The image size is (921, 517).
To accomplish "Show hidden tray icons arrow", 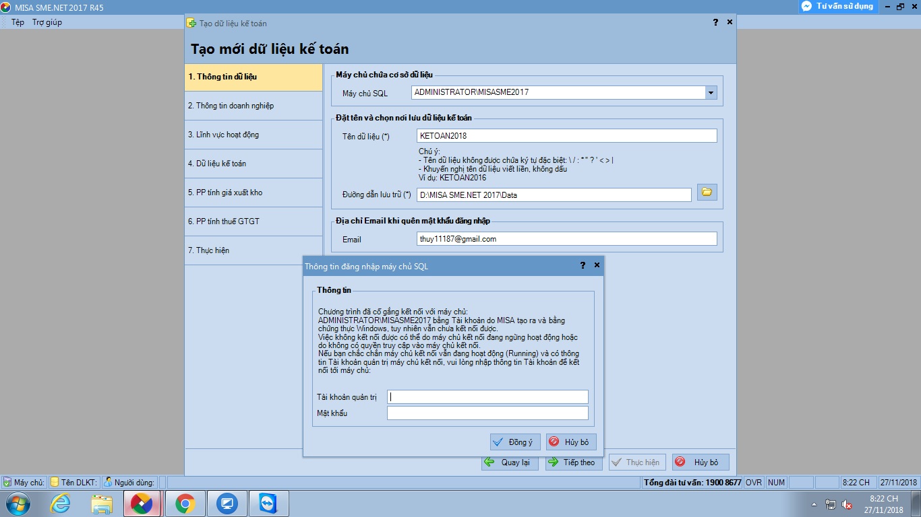I will coord(815,504).
